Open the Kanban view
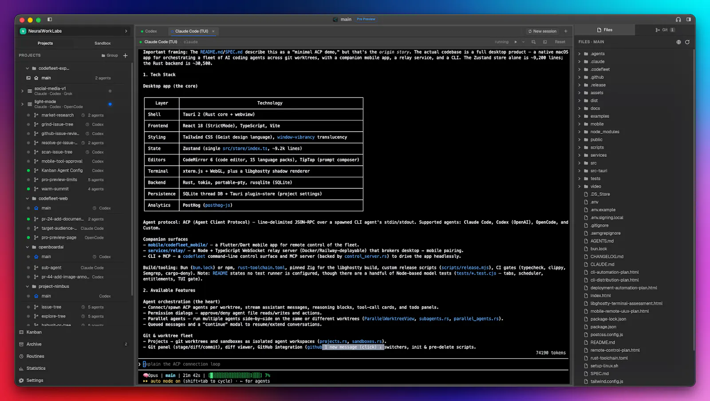The width and height of the screenshot is (710, 401). [34, 332]
